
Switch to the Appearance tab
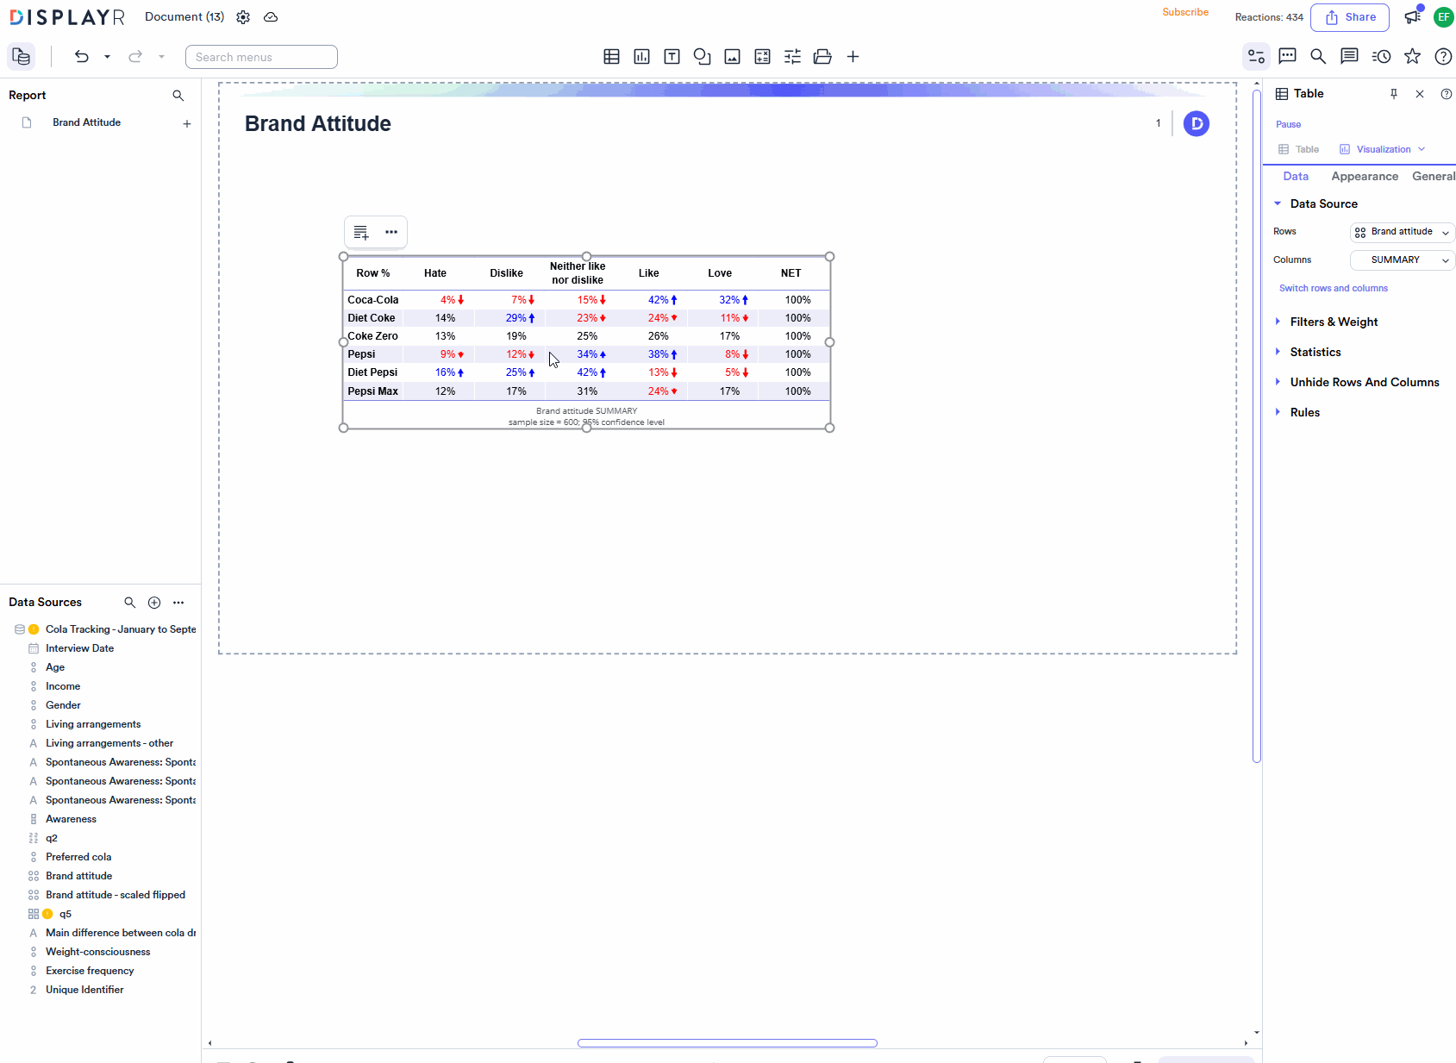tap(1365, 176)
